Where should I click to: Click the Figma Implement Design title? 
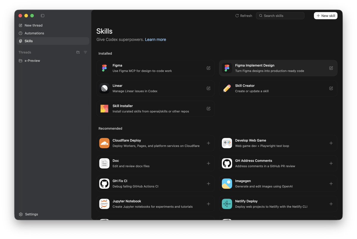[255, 65]
